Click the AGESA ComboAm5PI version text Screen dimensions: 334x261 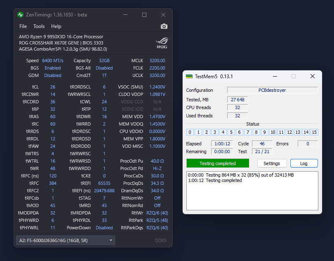tap(63, 49)
